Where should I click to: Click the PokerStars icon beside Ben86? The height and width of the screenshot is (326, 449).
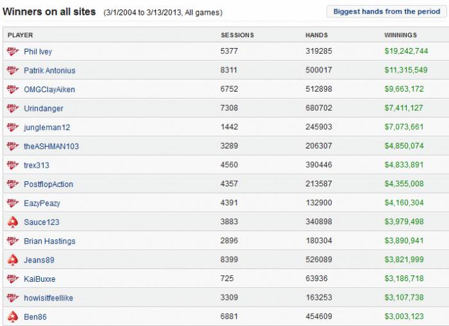(x=12, y=317)
